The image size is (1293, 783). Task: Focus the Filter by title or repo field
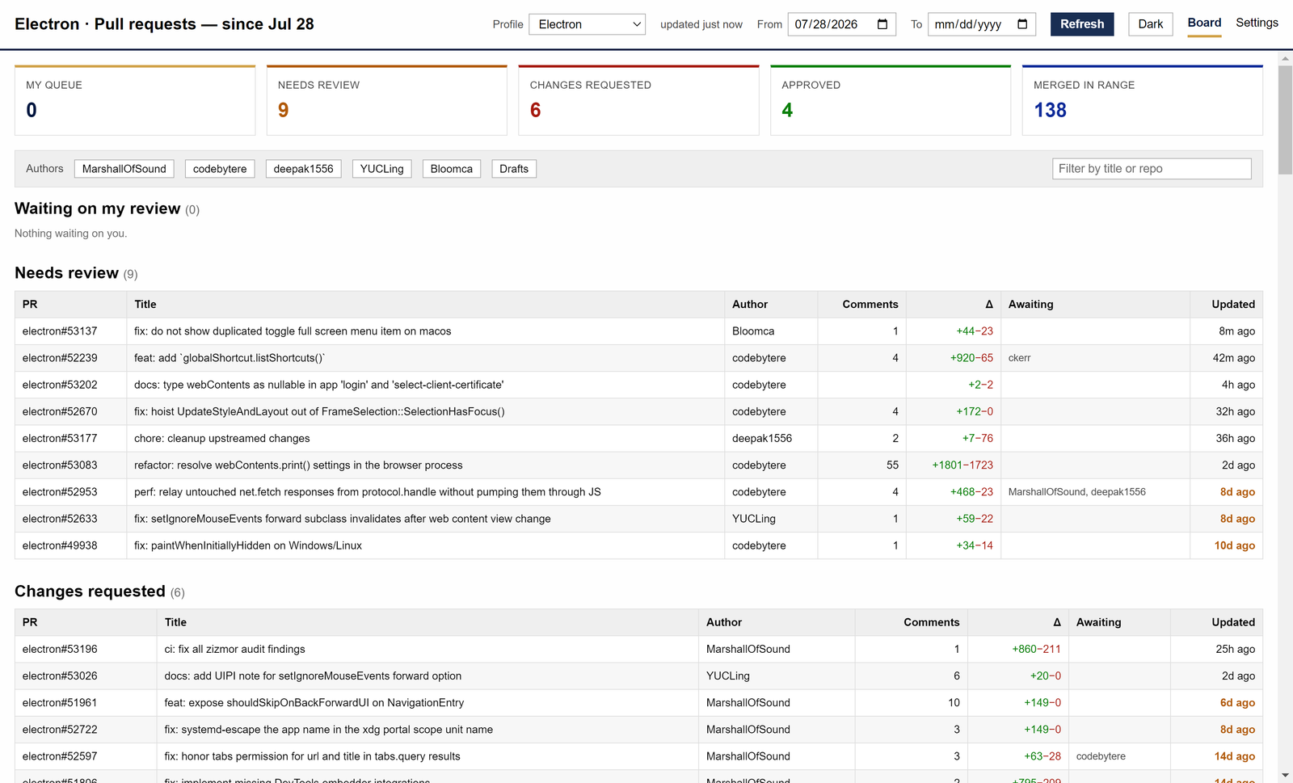click(1152, 169)
